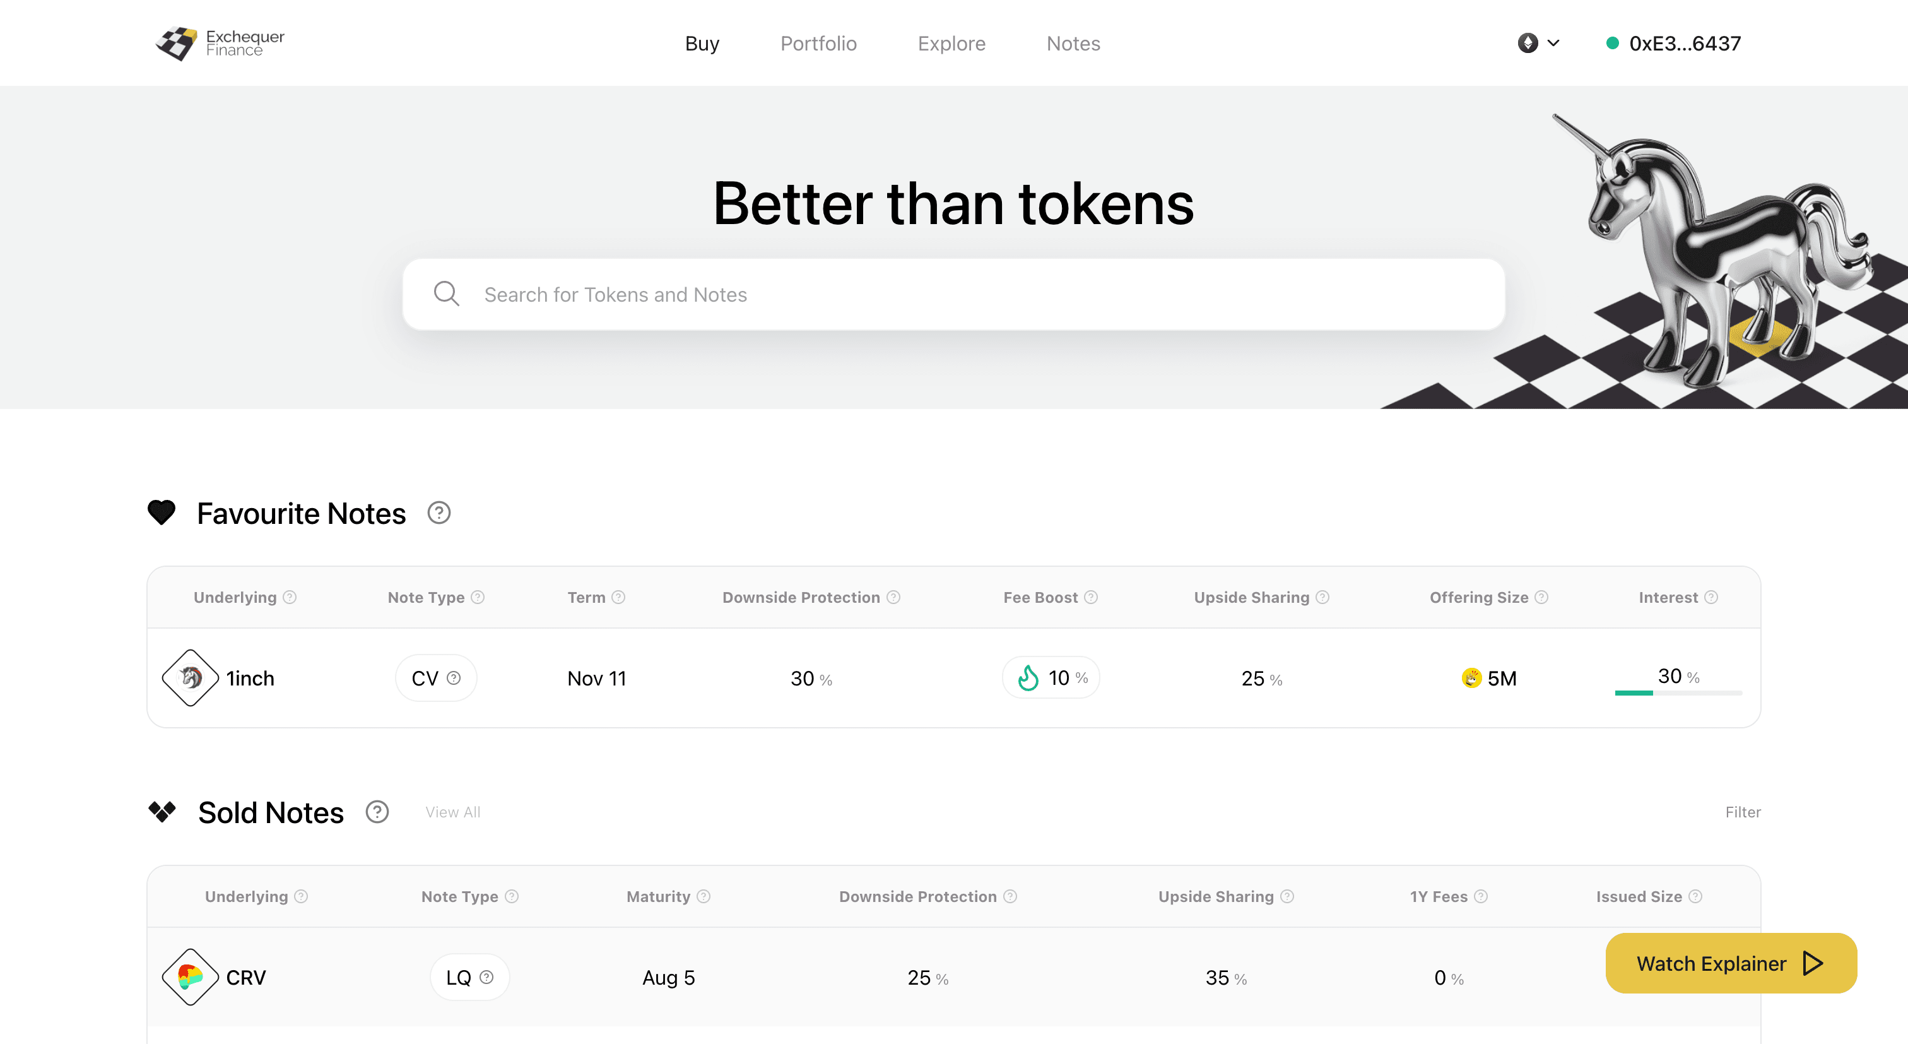This screenshot has width=1908, height=1044.
Task: Switch to the Explore tab
Action: pos(951,44)
